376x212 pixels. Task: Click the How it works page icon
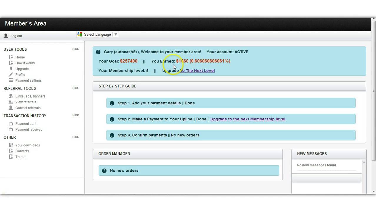(11, 63)
